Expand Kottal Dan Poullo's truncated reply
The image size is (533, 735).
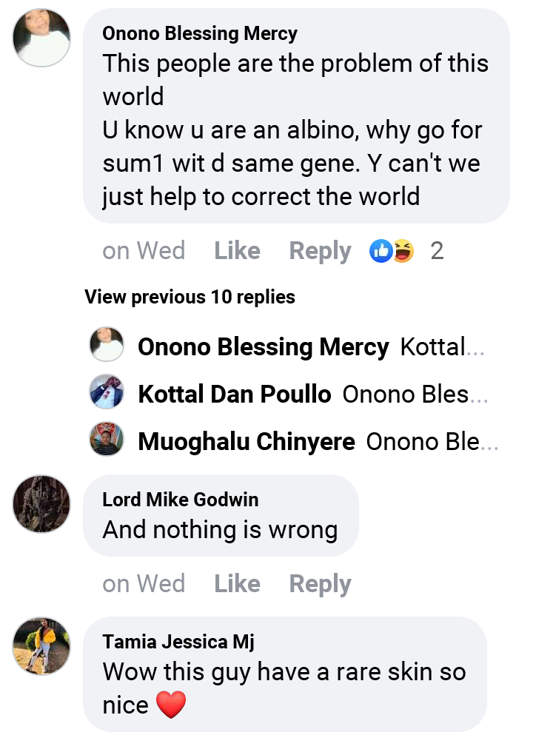[x=415, y=394]
